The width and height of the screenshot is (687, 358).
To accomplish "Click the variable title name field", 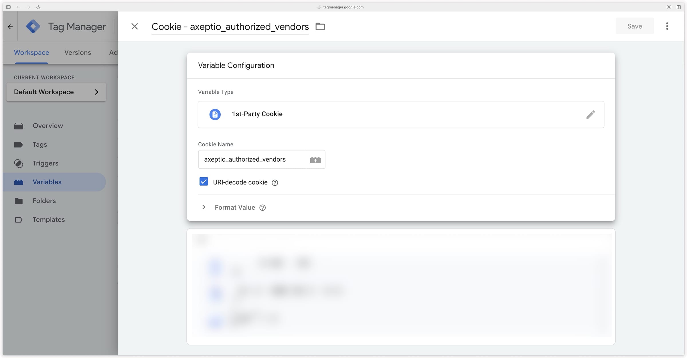I will (x=230, y=27).
